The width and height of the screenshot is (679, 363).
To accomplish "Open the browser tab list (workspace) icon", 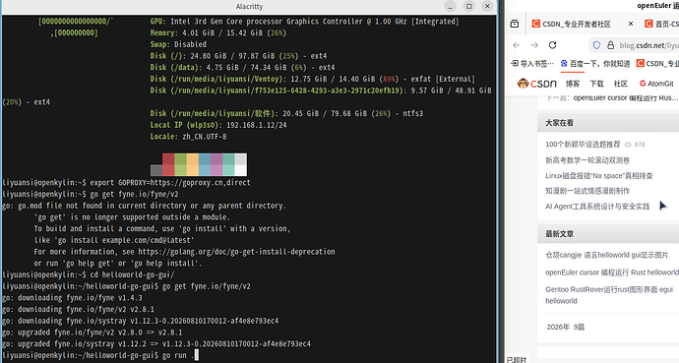I will [515, 24].
